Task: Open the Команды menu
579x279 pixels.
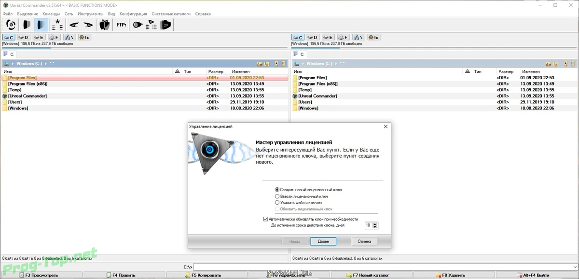Action: point(51,14)
